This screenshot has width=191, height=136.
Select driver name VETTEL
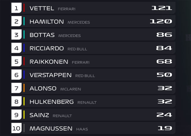coord(42,9)
